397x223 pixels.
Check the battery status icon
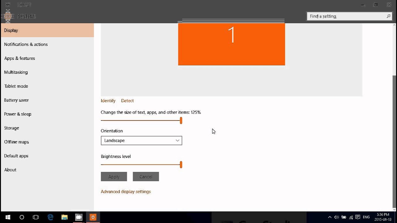click(x=344, y=217)
